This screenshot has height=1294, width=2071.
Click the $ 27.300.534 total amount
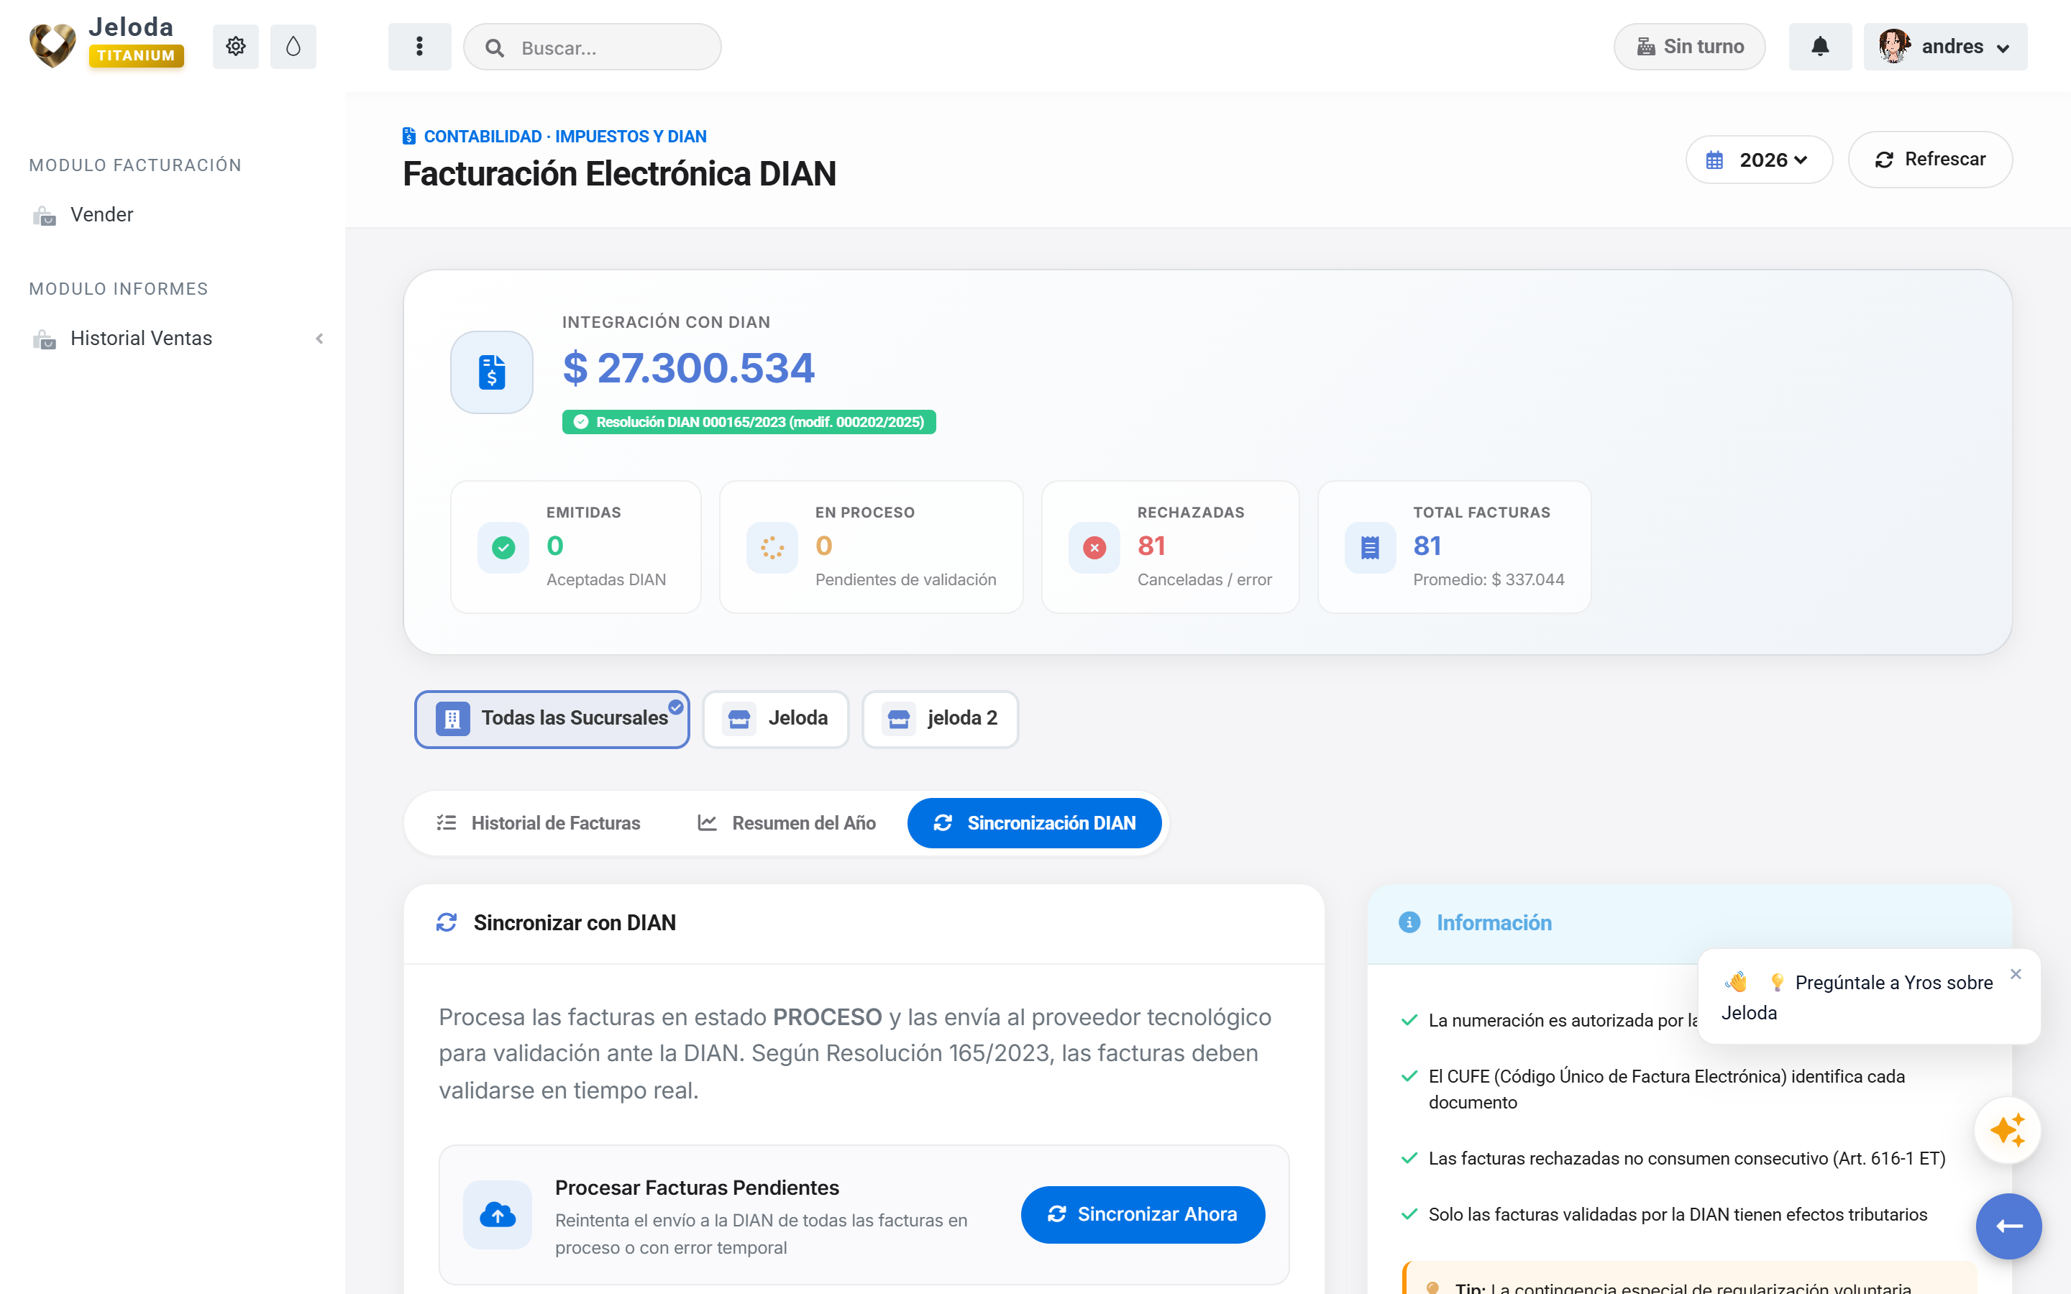[689, 368]
